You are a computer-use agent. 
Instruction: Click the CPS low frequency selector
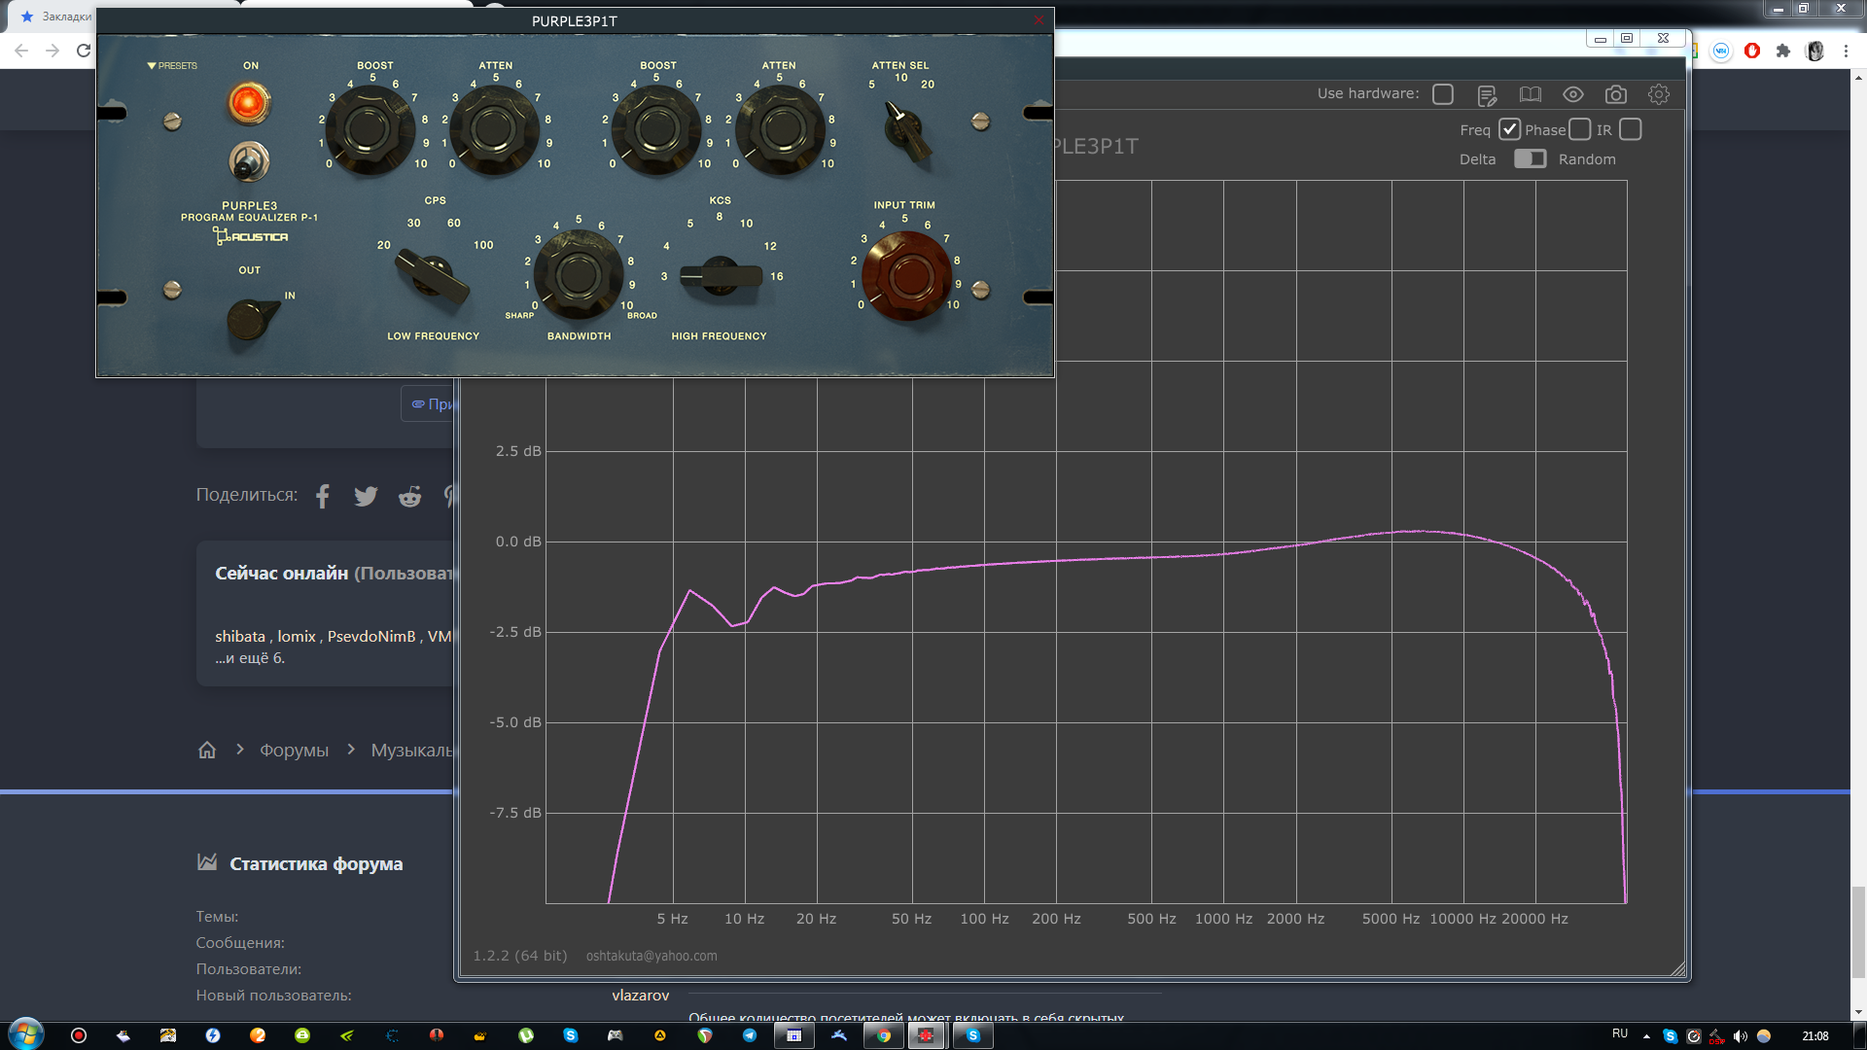point(432,275)
